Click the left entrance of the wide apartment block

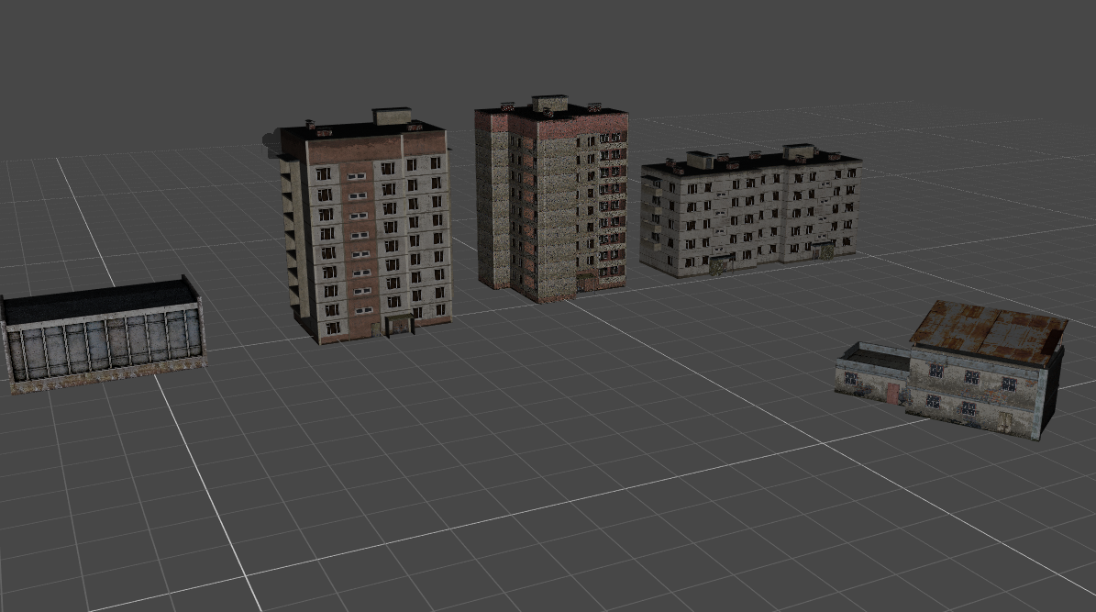pos(718,266)
